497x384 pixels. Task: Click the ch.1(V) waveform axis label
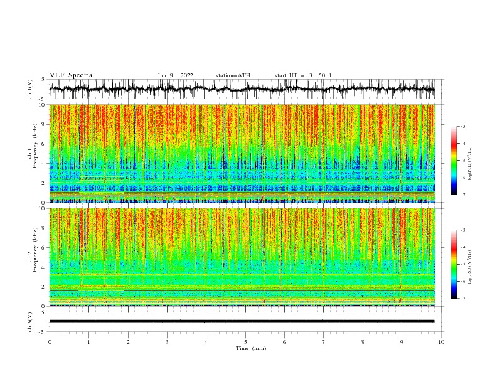(30, 89)
